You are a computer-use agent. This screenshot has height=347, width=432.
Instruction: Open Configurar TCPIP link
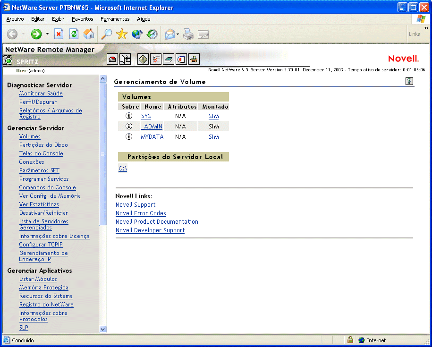pos(41,245)
